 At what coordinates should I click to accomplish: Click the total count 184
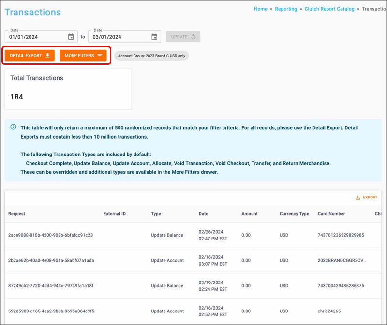pos(16,97)
